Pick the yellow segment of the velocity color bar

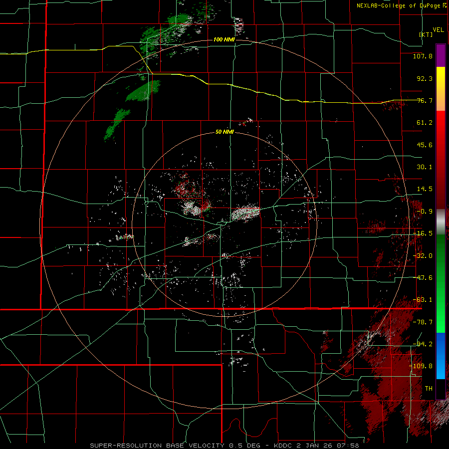[x=441, y=89]
